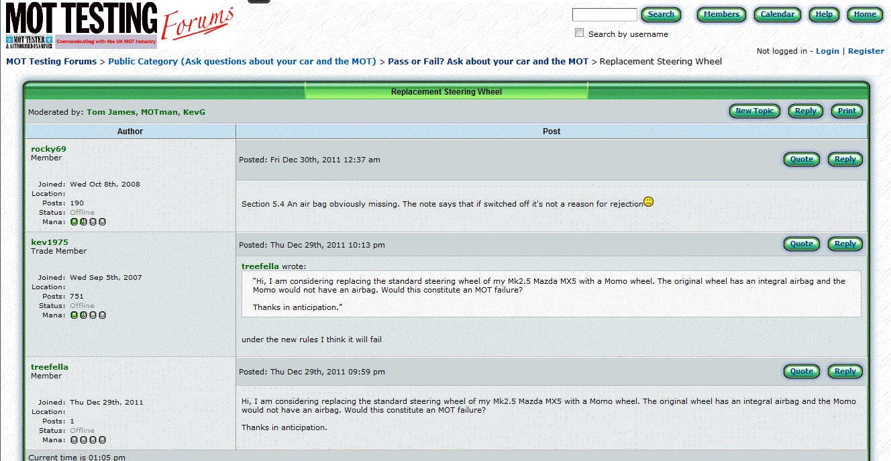The width and height of the screenshot is (891, 461).
Task: Click treefella's mana rating icons
Action: tap(89, 440)
